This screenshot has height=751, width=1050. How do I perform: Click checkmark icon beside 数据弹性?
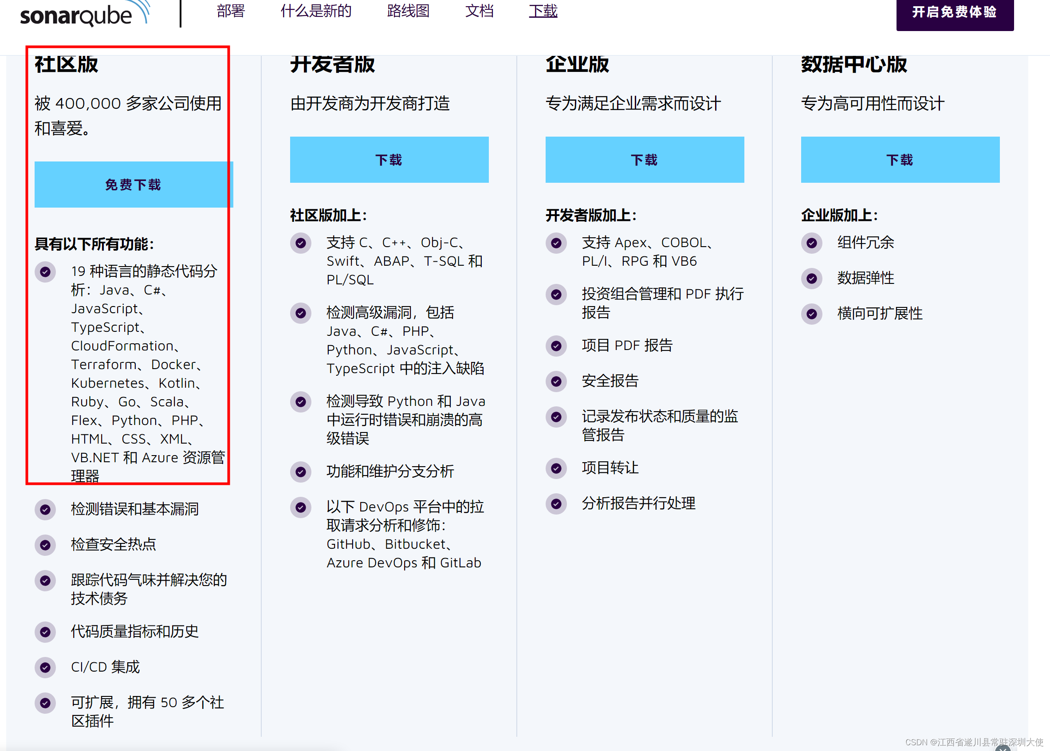[811, 279]
